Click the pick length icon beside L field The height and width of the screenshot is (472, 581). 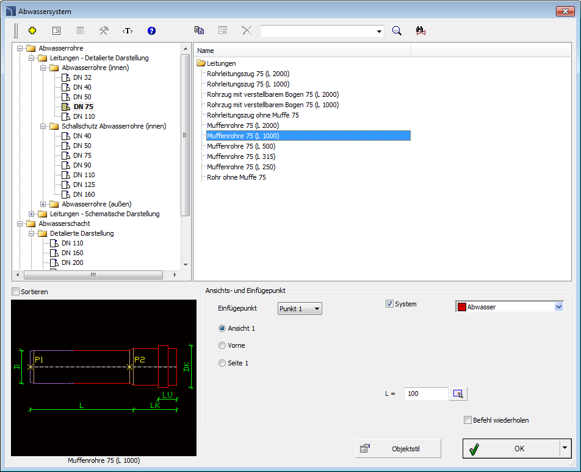tap(458, 394)
